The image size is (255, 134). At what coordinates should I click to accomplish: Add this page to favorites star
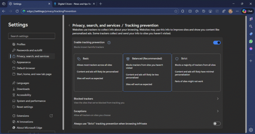176,11
